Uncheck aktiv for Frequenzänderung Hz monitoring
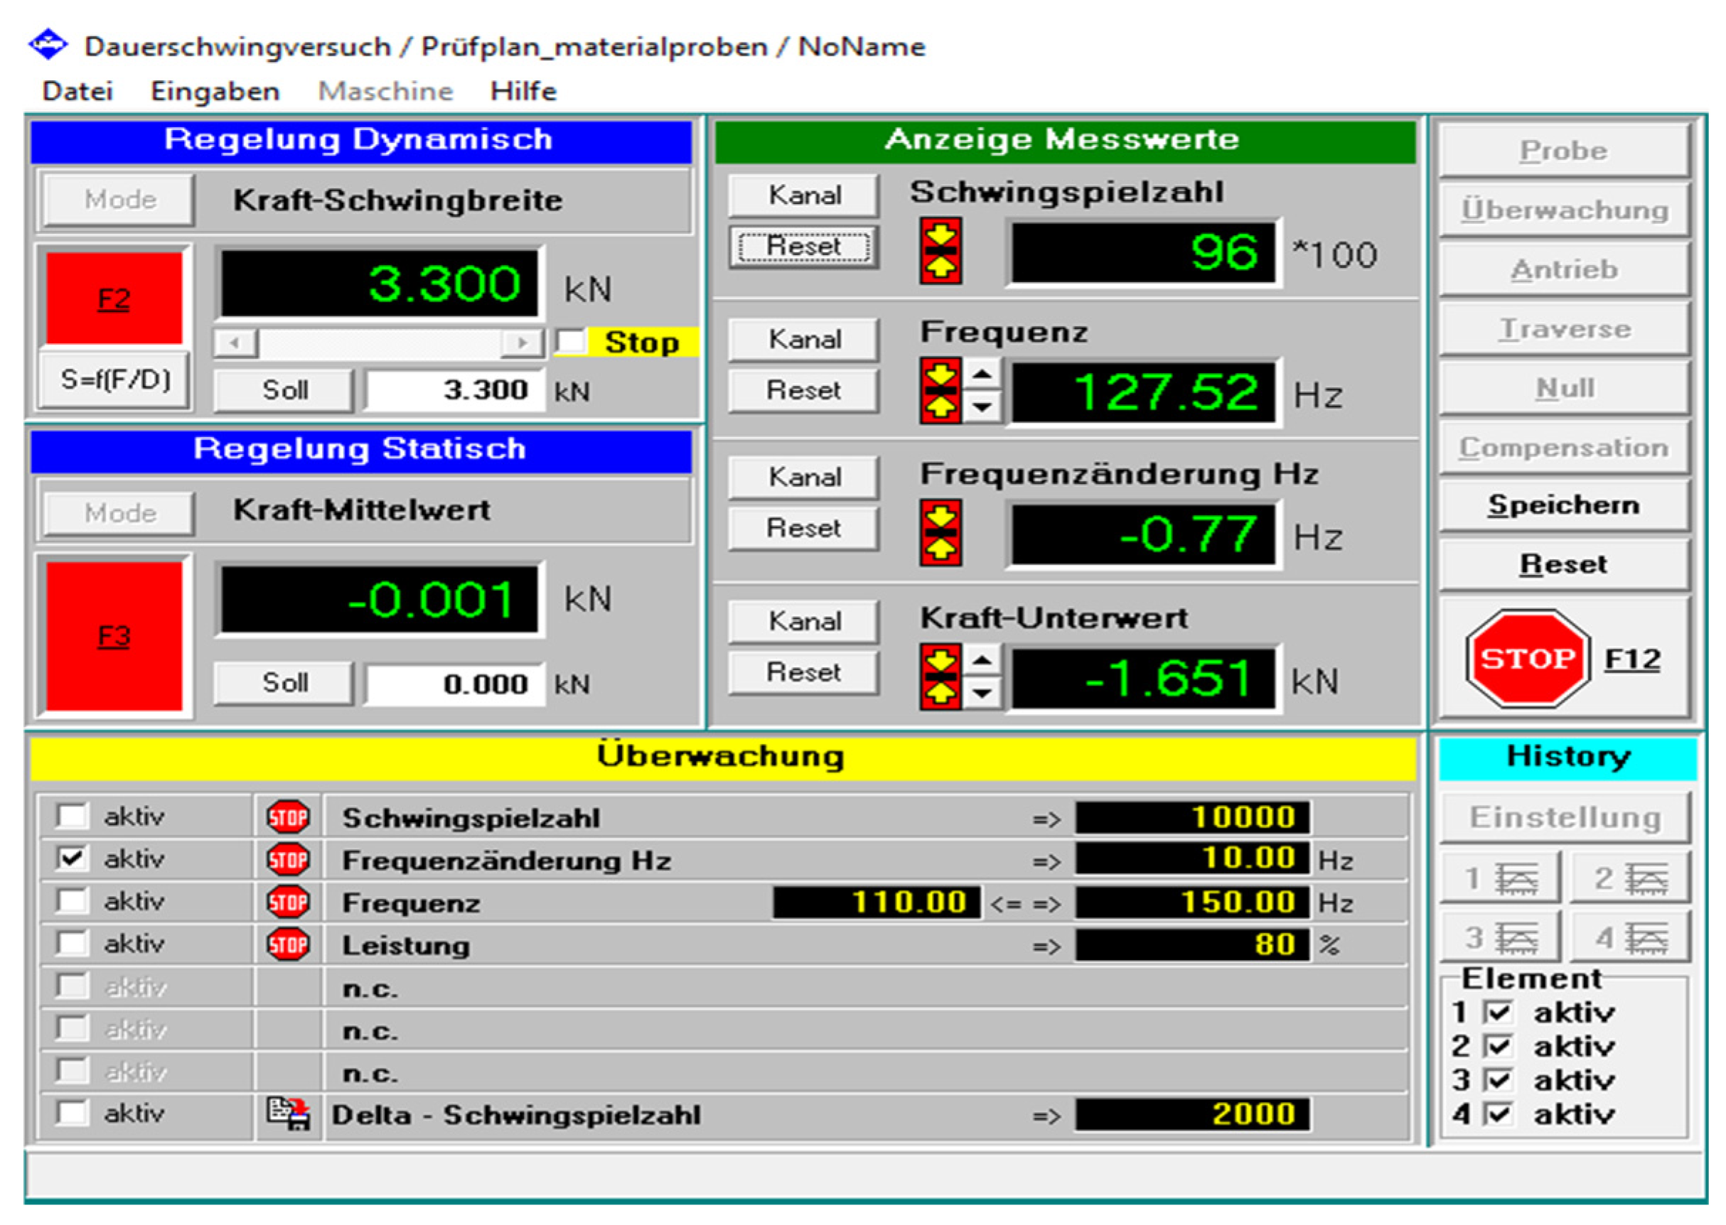The width and height of the screenshot is (1726, 1225). pyautogui.click(x=72, y=858)
